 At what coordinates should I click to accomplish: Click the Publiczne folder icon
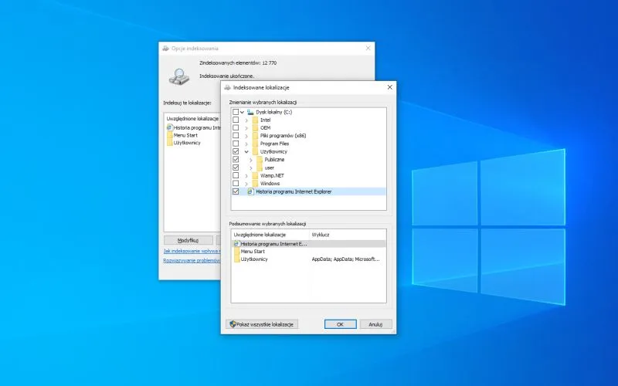(x=260, y=160)
